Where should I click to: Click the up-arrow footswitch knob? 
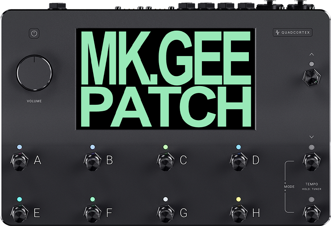tap(312, 77)
